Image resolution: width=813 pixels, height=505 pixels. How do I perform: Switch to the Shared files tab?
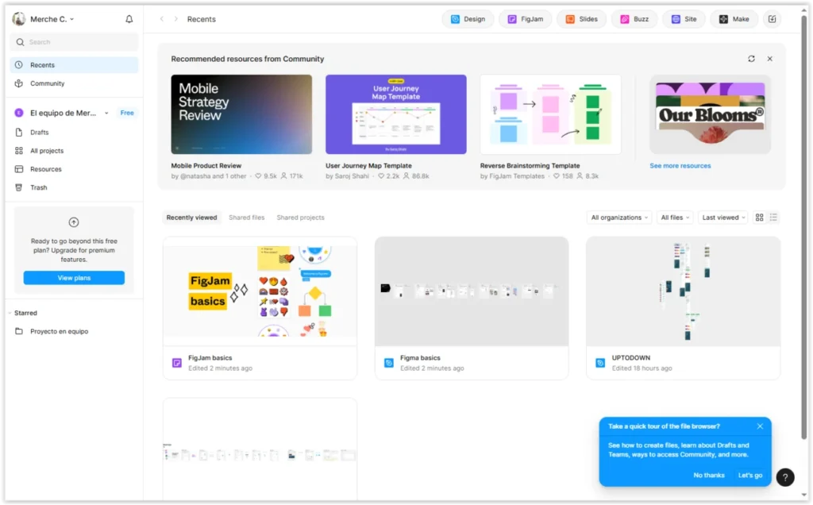[x=248, y=217]
